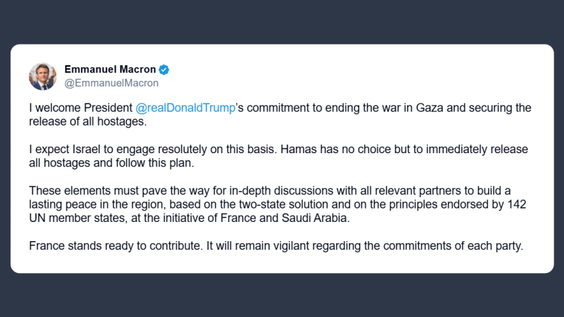Image resolution: width=564 pixels, height=317 pixels.
Task: Click the number "142" in the tweet
Action: coord(527,204)
